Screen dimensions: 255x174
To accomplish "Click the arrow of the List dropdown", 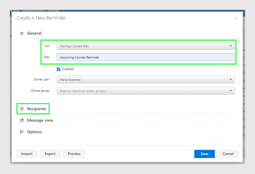I will tap(231, 46).
